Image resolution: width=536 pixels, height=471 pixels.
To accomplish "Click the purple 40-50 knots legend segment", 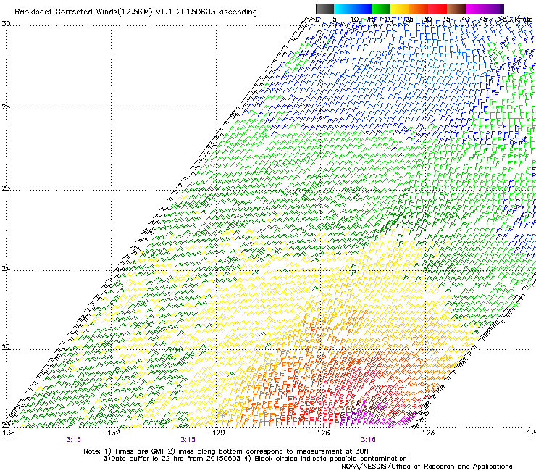I will (485, 9).
